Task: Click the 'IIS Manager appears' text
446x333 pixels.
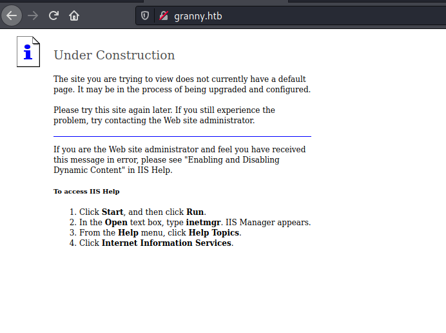Action: 268,222
